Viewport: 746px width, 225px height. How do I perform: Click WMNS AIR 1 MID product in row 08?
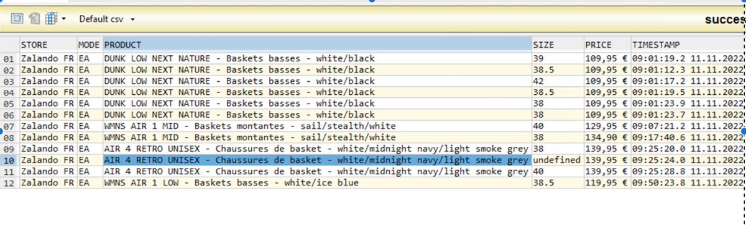(317, 138)
